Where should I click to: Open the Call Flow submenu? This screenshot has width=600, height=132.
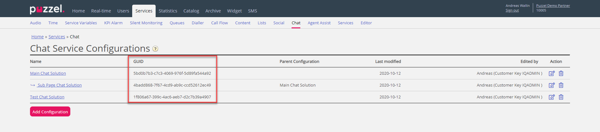pyautogui.click(x=219, y=23)
